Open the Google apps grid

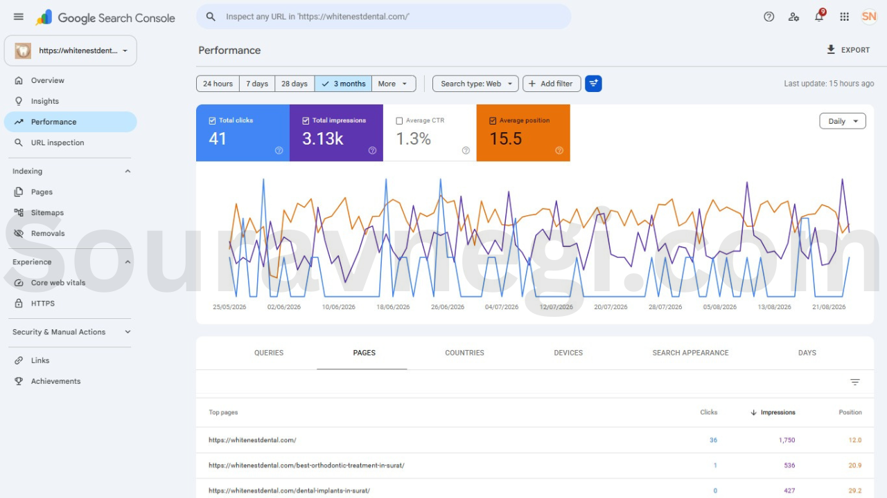click(x=844, y=17)
